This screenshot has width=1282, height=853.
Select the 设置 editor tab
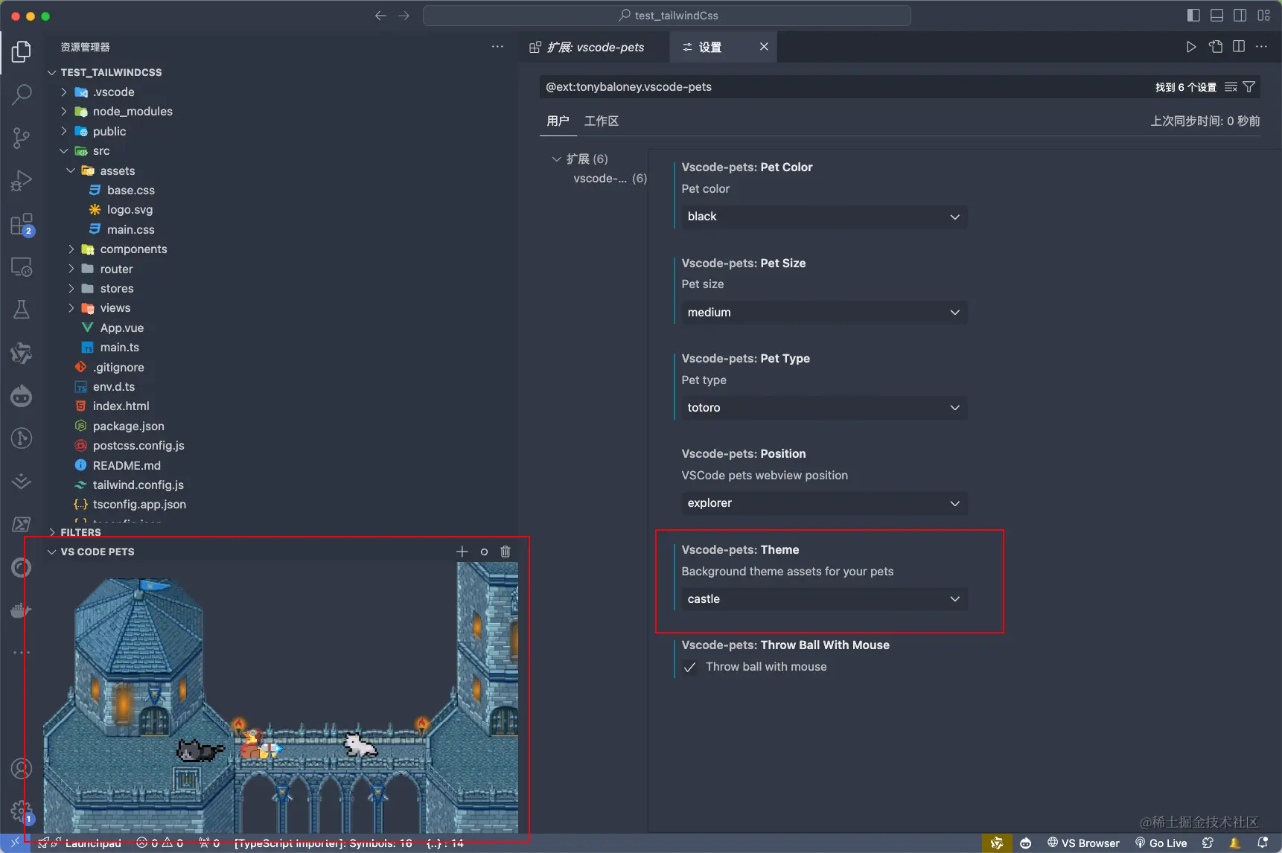pyautogui.click(x=724, y=47)
